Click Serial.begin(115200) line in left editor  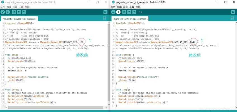tap(21, 61)
